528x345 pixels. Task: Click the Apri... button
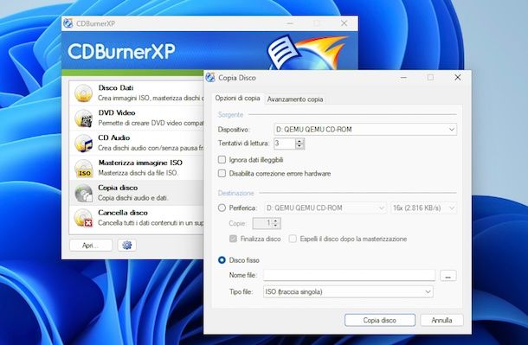pos(91,246)
